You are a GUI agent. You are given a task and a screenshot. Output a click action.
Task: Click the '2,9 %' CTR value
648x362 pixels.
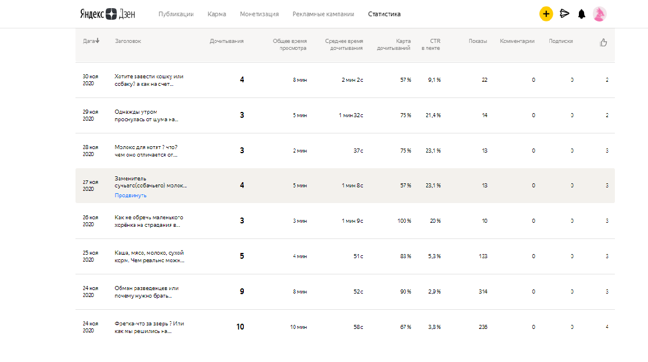pos(434,291)
